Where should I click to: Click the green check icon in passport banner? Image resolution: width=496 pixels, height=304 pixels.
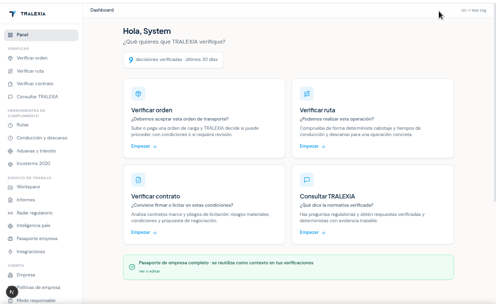tap(132, 267)
